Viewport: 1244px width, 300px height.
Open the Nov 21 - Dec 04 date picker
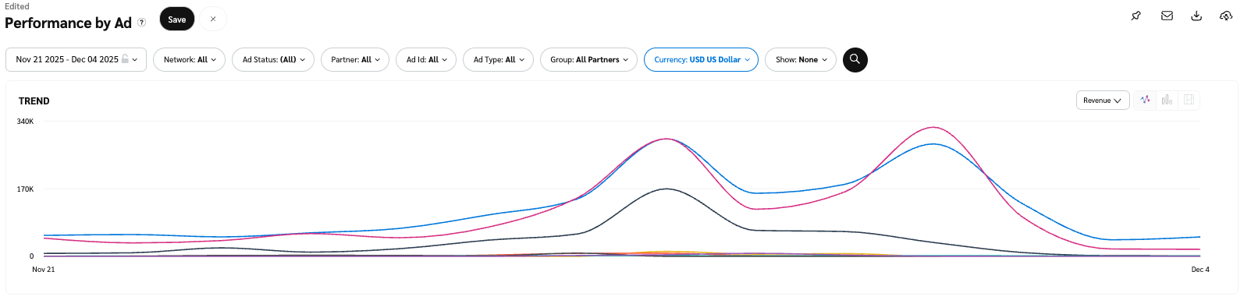point(76,59)
